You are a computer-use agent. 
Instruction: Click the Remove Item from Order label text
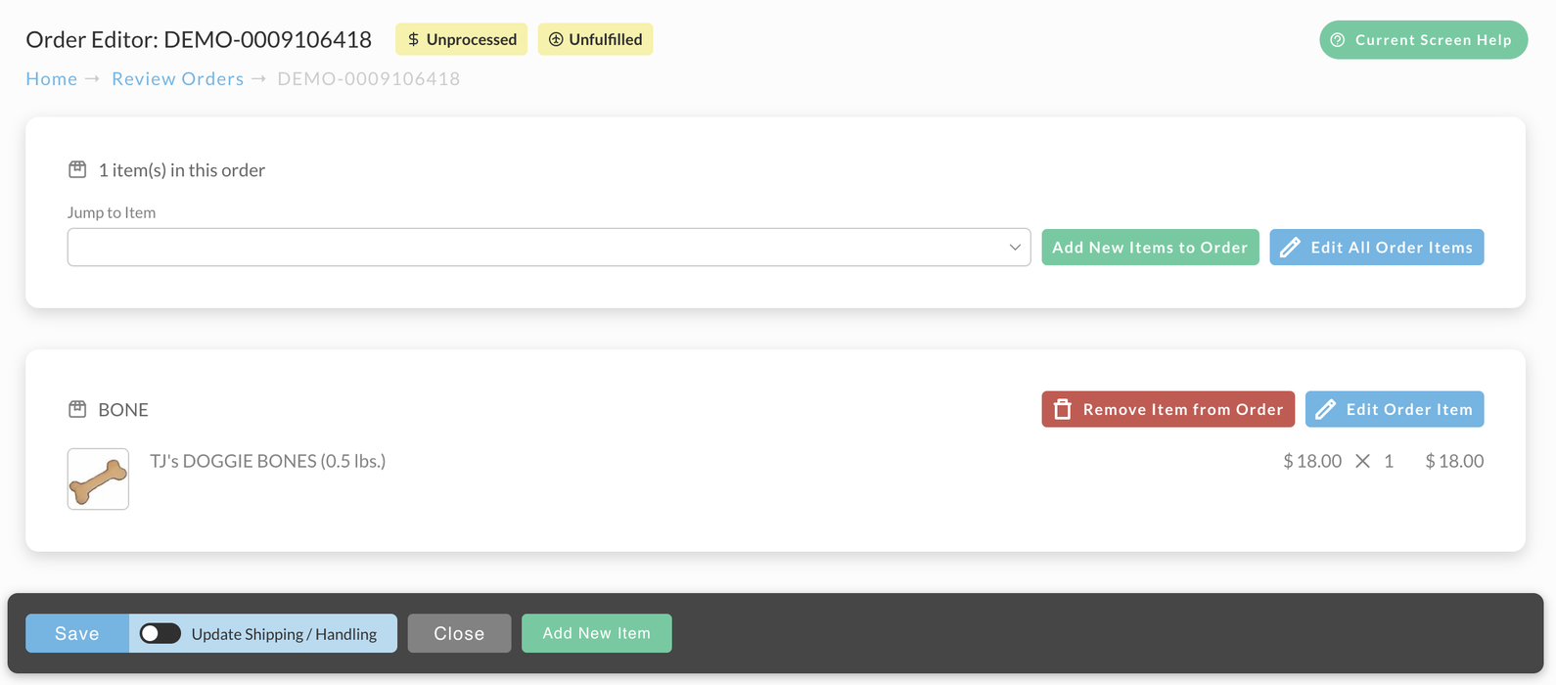(1183, 410)
